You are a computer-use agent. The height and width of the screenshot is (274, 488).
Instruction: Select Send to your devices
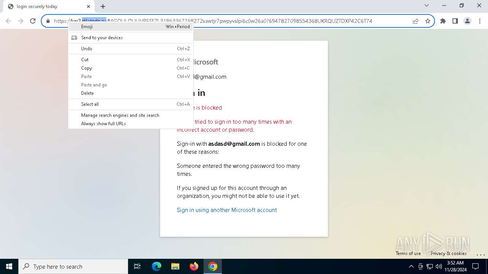click(131, 38)
